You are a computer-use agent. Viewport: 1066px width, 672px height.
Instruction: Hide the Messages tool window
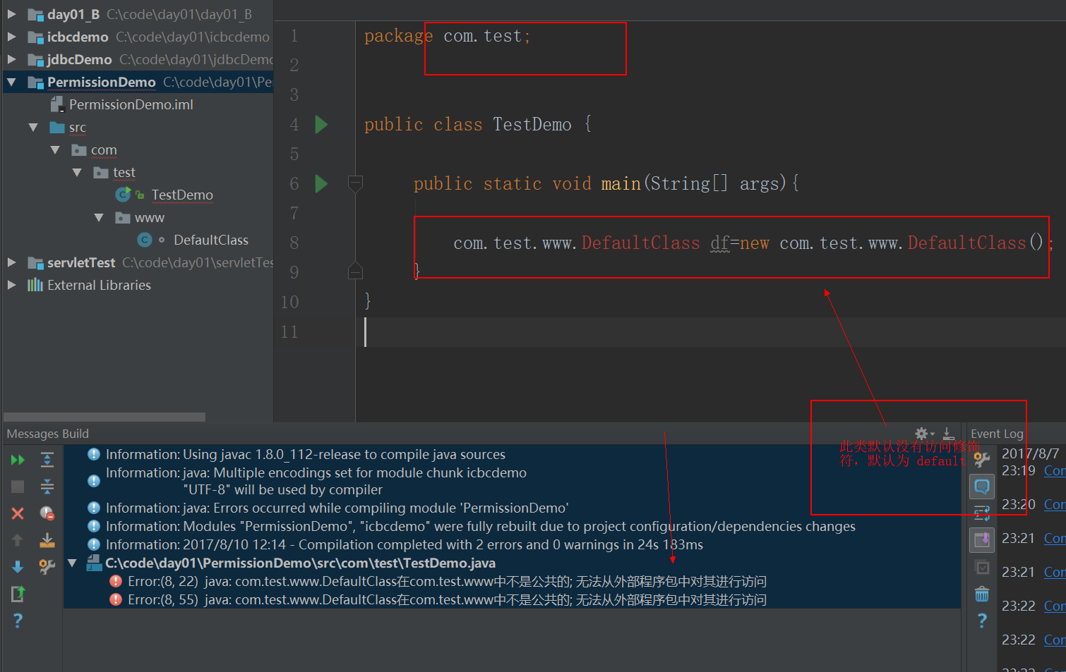(x=949, y=434)
